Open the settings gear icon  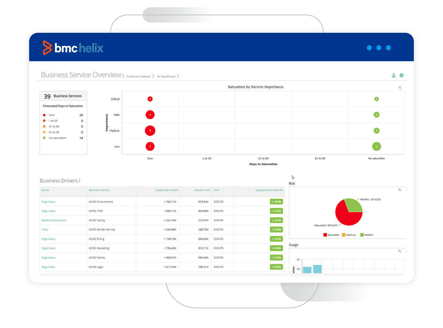401,75
